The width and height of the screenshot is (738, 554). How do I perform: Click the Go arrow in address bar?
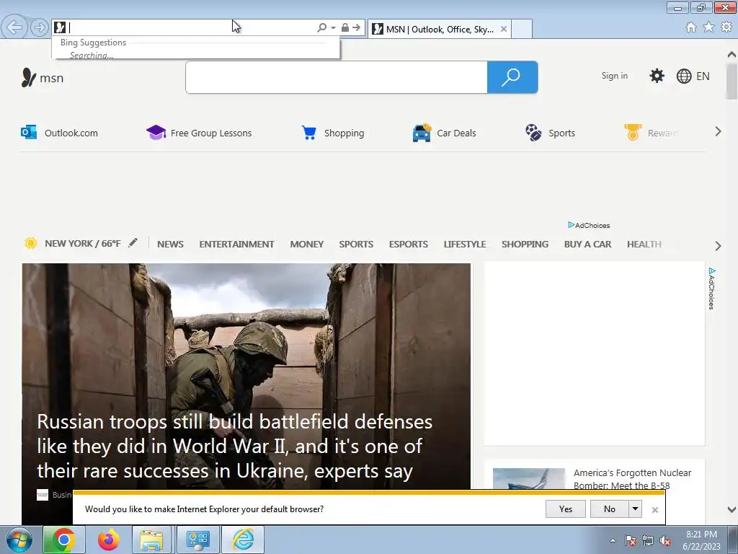click(x=356, y=27)
